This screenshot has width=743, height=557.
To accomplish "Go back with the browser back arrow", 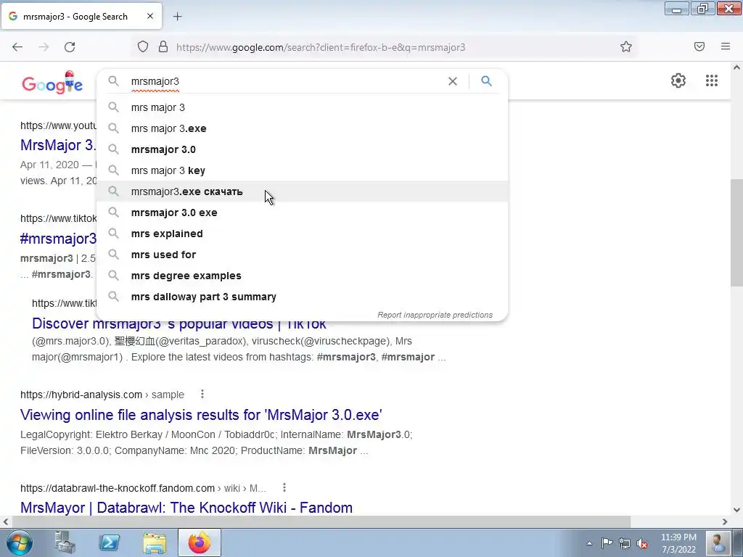I will pyautogui.click(x=17, y=47).
